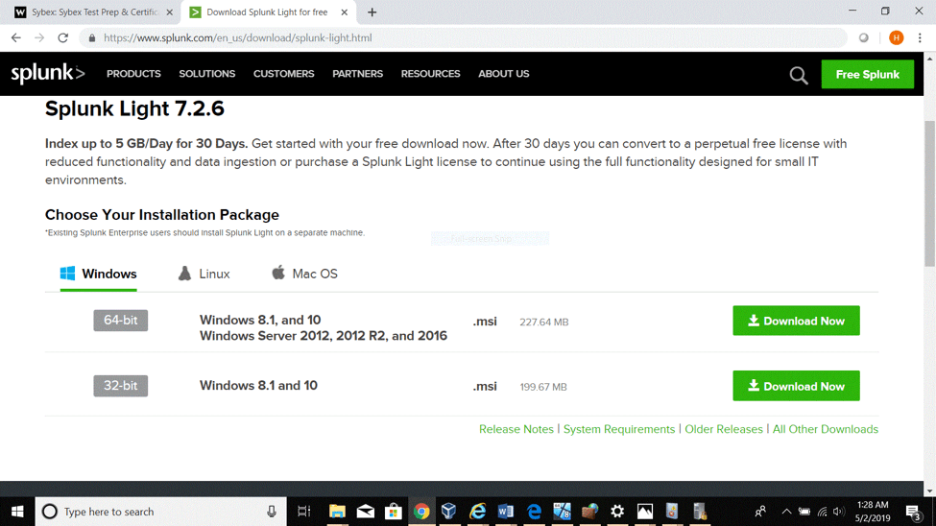This screenshot has height=526, width=936.
Task: Open Internet Explorer from taskbar
Action: [x=477, y=512]
